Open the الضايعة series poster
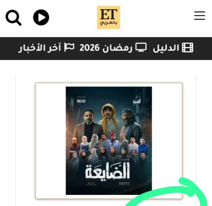Screen dimensions: 212x206 point(109,141)
